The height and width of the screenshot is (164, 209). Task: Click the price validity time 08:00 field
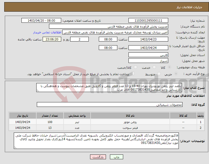pos(108,48)
